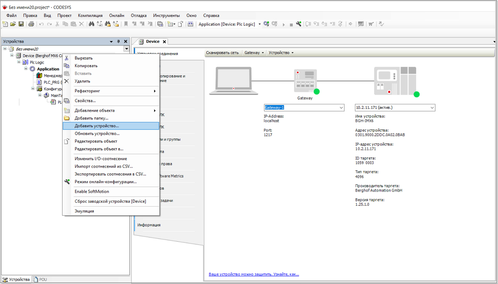Click the Stop square icon in the toolbar

click(291, 24)
